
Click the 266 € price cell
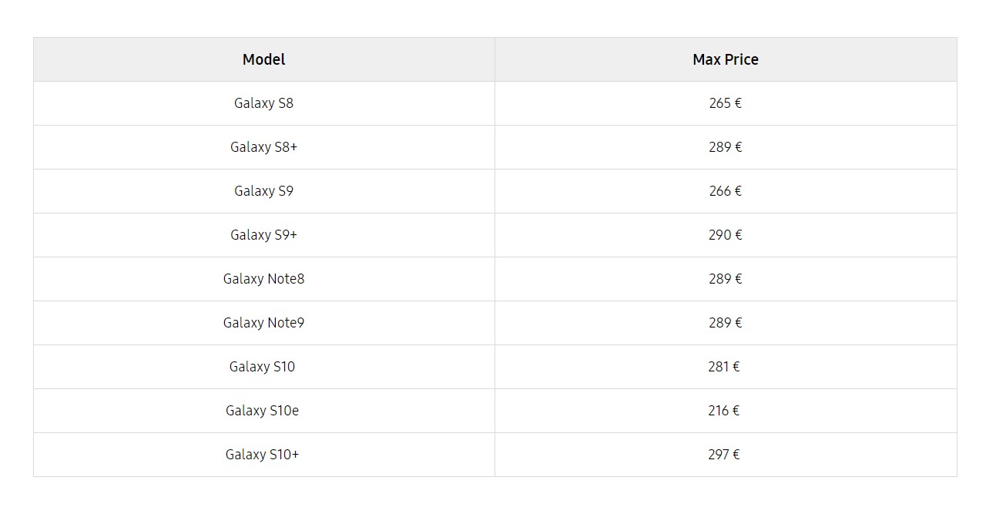pos(725,191)
